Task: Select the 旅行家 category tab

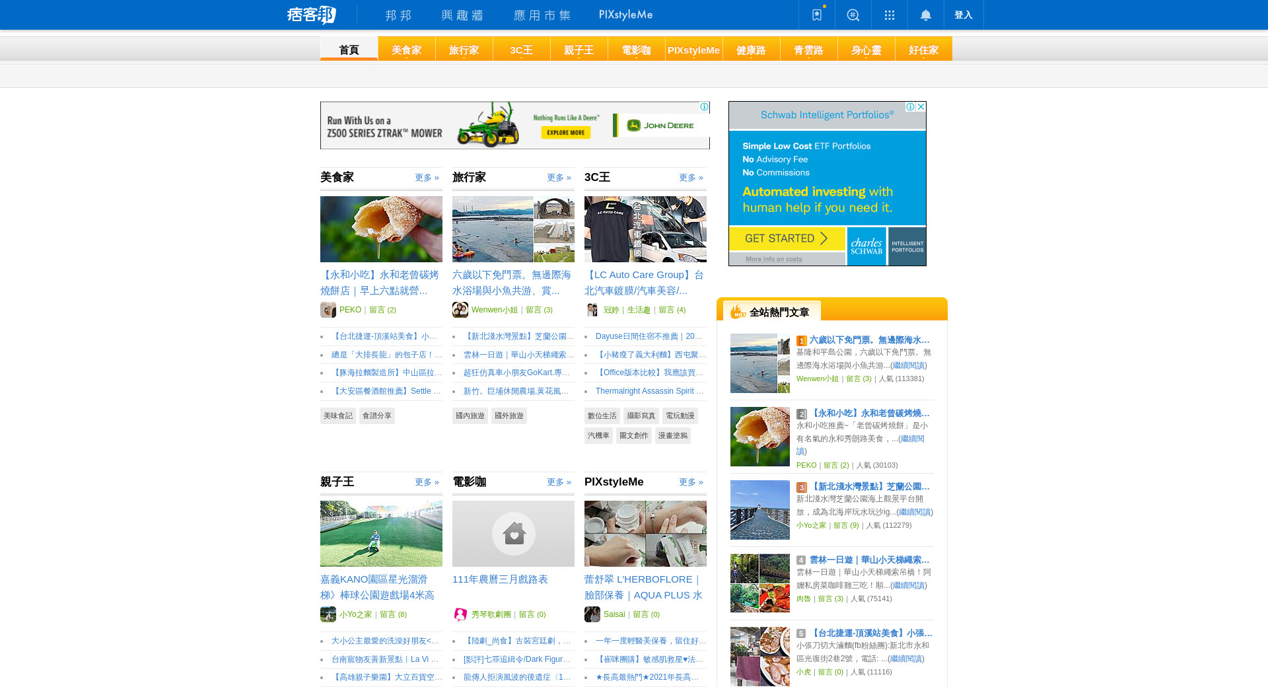Action: (x=464, y=49)
